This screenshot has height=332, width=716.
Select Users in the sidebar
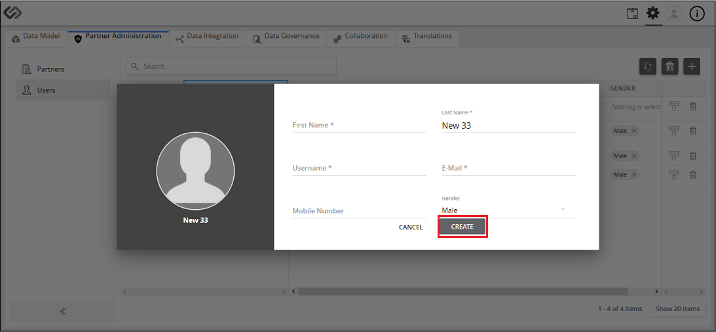[64, 90]
